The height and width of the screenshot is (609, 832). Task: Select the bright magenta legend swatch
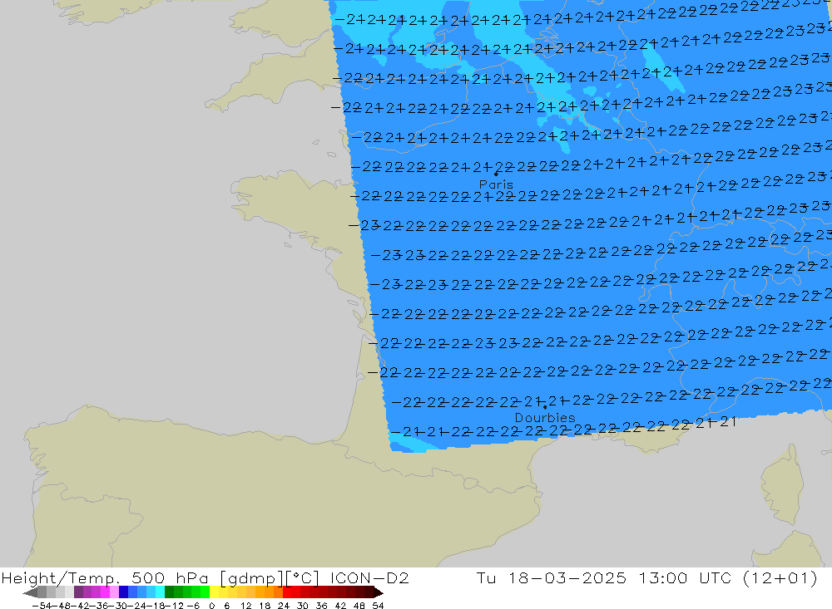coord(105,592)
